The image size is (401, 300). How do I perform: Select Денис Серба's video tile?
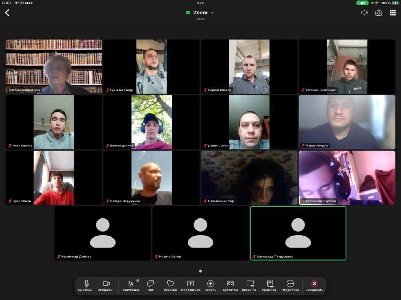tap(249, 122)
